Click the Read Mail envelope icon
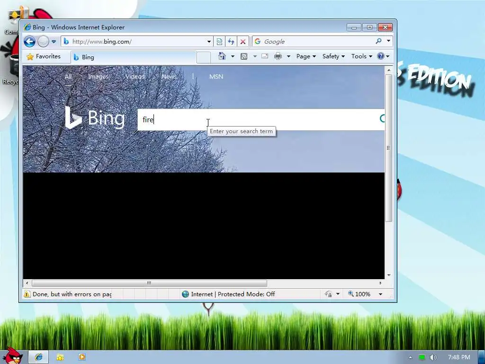The height and width of the screenshot is (364, 485). point(265,56)
